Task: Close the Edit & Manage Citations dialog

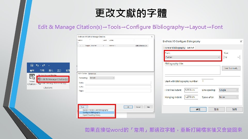Action: (x=152, y=37)
